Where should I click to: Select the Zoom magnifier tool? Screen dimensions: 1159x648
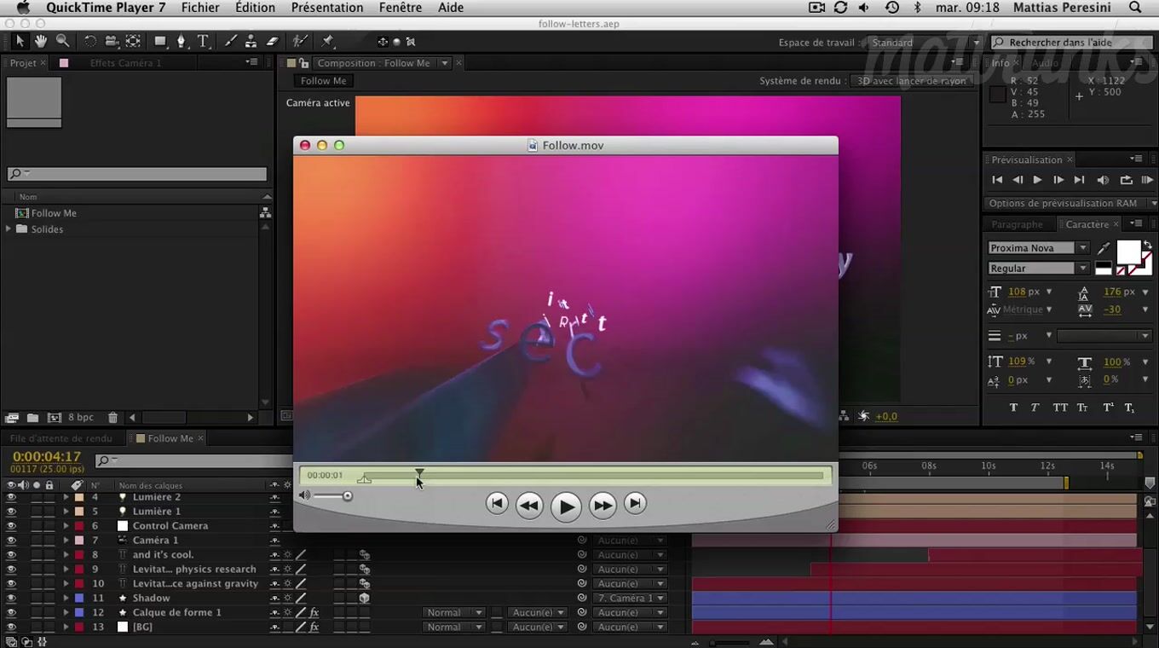(x=62, y=41)
